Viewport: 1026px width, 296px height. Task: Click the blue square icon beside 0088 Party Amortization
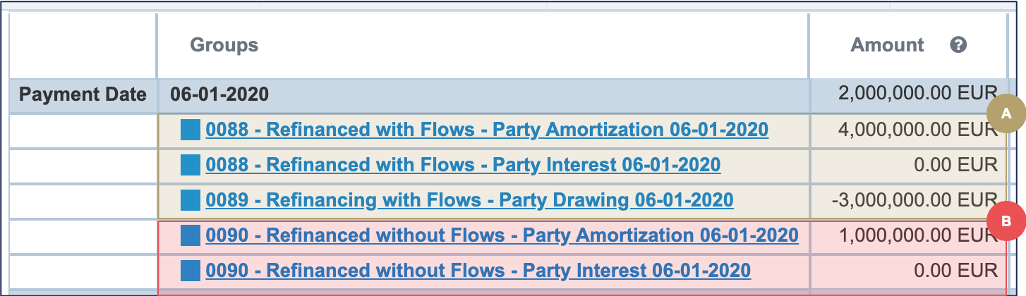pyautogui.click(x=191, y=130)
